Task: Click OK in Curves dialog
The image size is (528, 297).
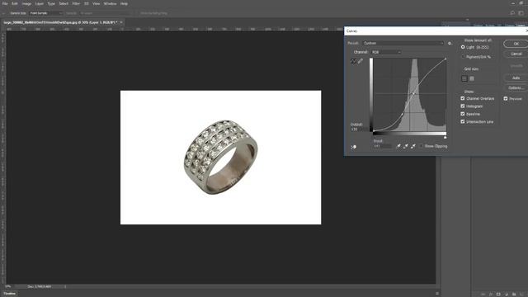Action: pos(516,44)
